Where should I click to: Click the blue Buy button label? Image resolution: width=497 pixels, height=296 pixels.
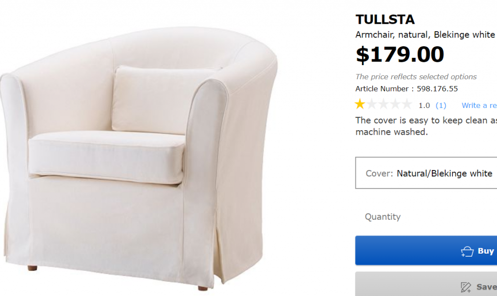[x=486, y=251]
